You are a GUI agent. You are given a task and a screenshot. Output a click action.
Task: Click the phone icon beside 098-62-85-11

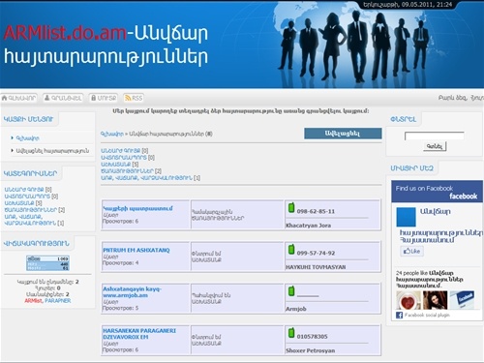coord(291,207)
